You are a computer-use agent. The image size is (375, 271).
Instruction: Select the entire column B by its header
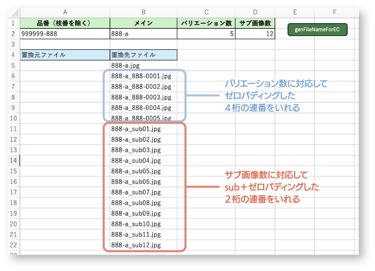click(143, 13)
